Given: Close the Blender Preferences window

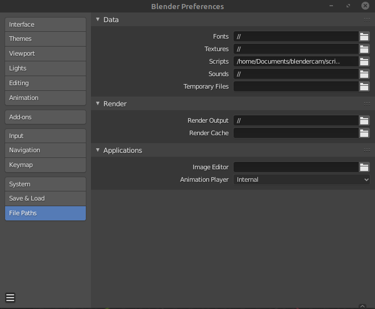Looking at the screenshot, I should [x=365, y=6].
